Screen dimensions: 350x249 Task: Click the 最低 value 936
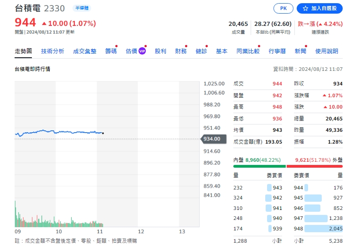click(x=277, y=119)
